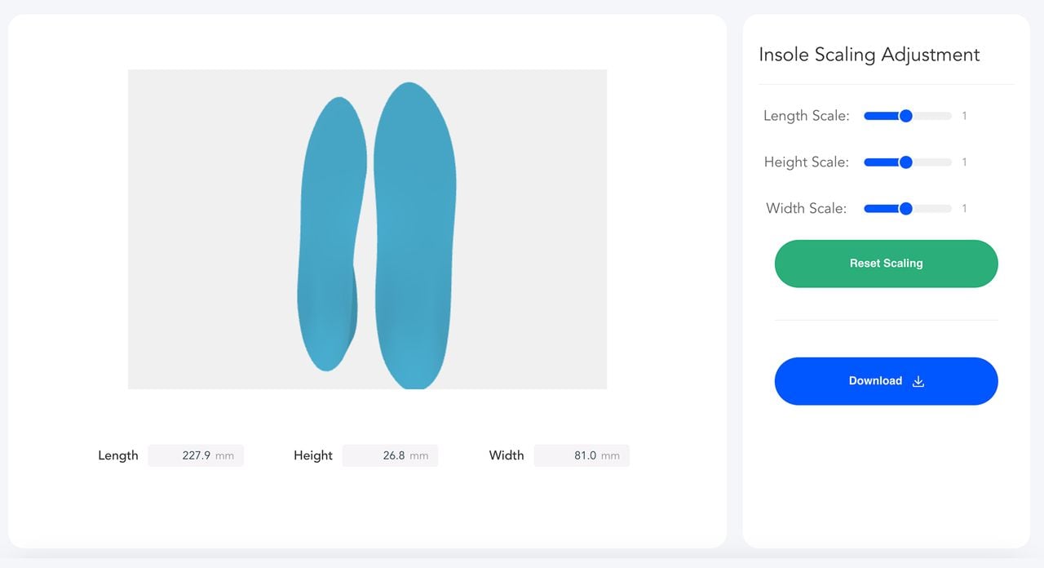The image size is (1044, 568).
Task: Click the Length Scale slider handle
Action: (905, 116)
